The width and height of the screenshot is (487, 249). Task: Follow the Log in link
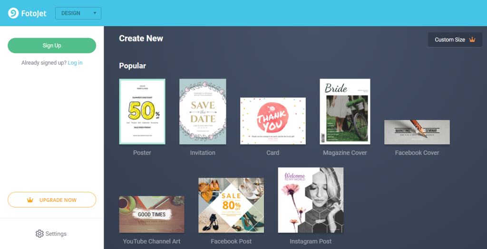click(x=75, y=63)
